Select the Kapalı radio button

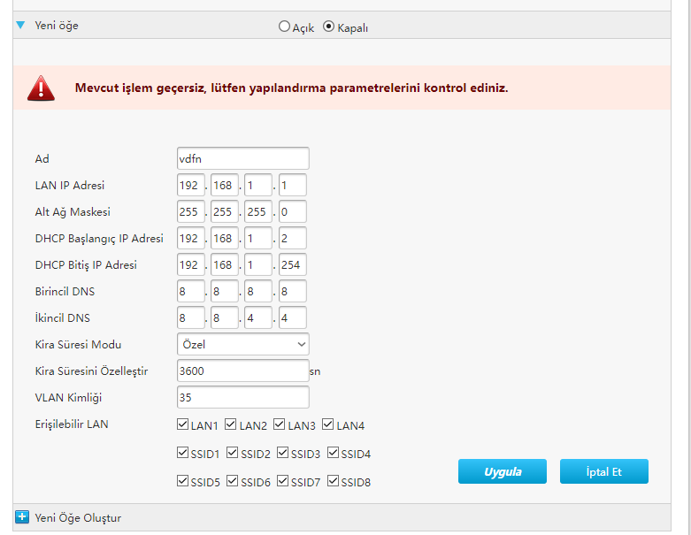[x=329, y=27]
